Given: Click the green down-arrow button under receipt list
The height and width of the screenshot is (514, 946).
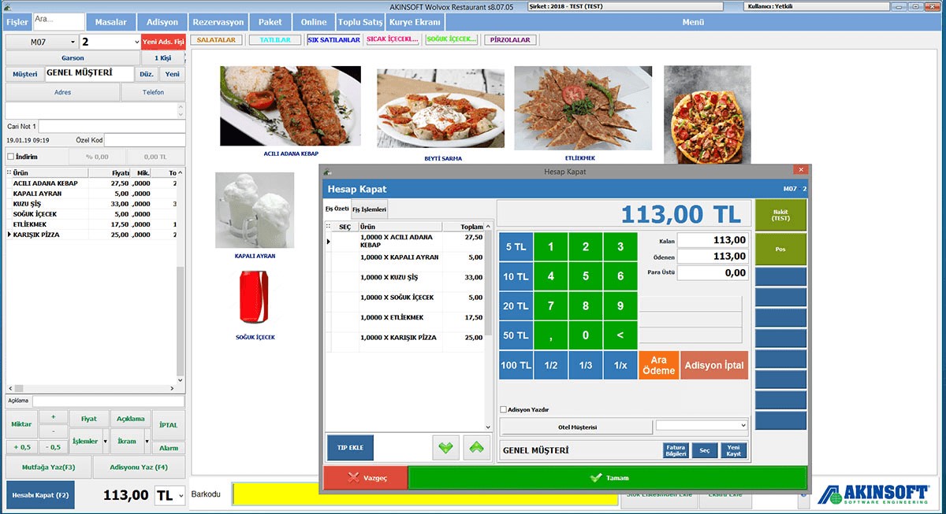Looking at the screenshot, I should 446,448.
